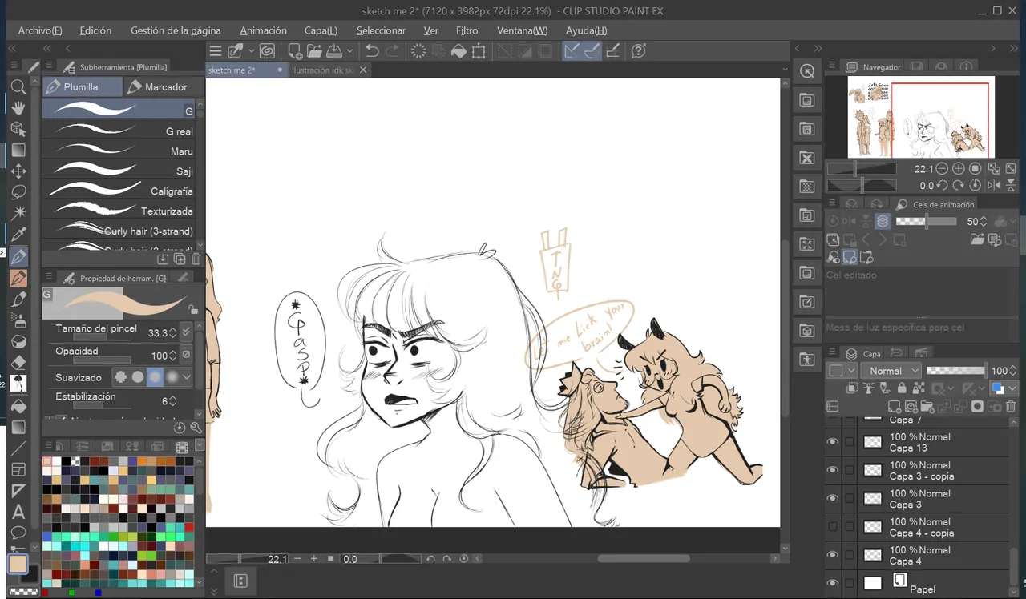1026x599 pixels.
Task: Select the Texturizada pen subtool
Action: [120, 211]
